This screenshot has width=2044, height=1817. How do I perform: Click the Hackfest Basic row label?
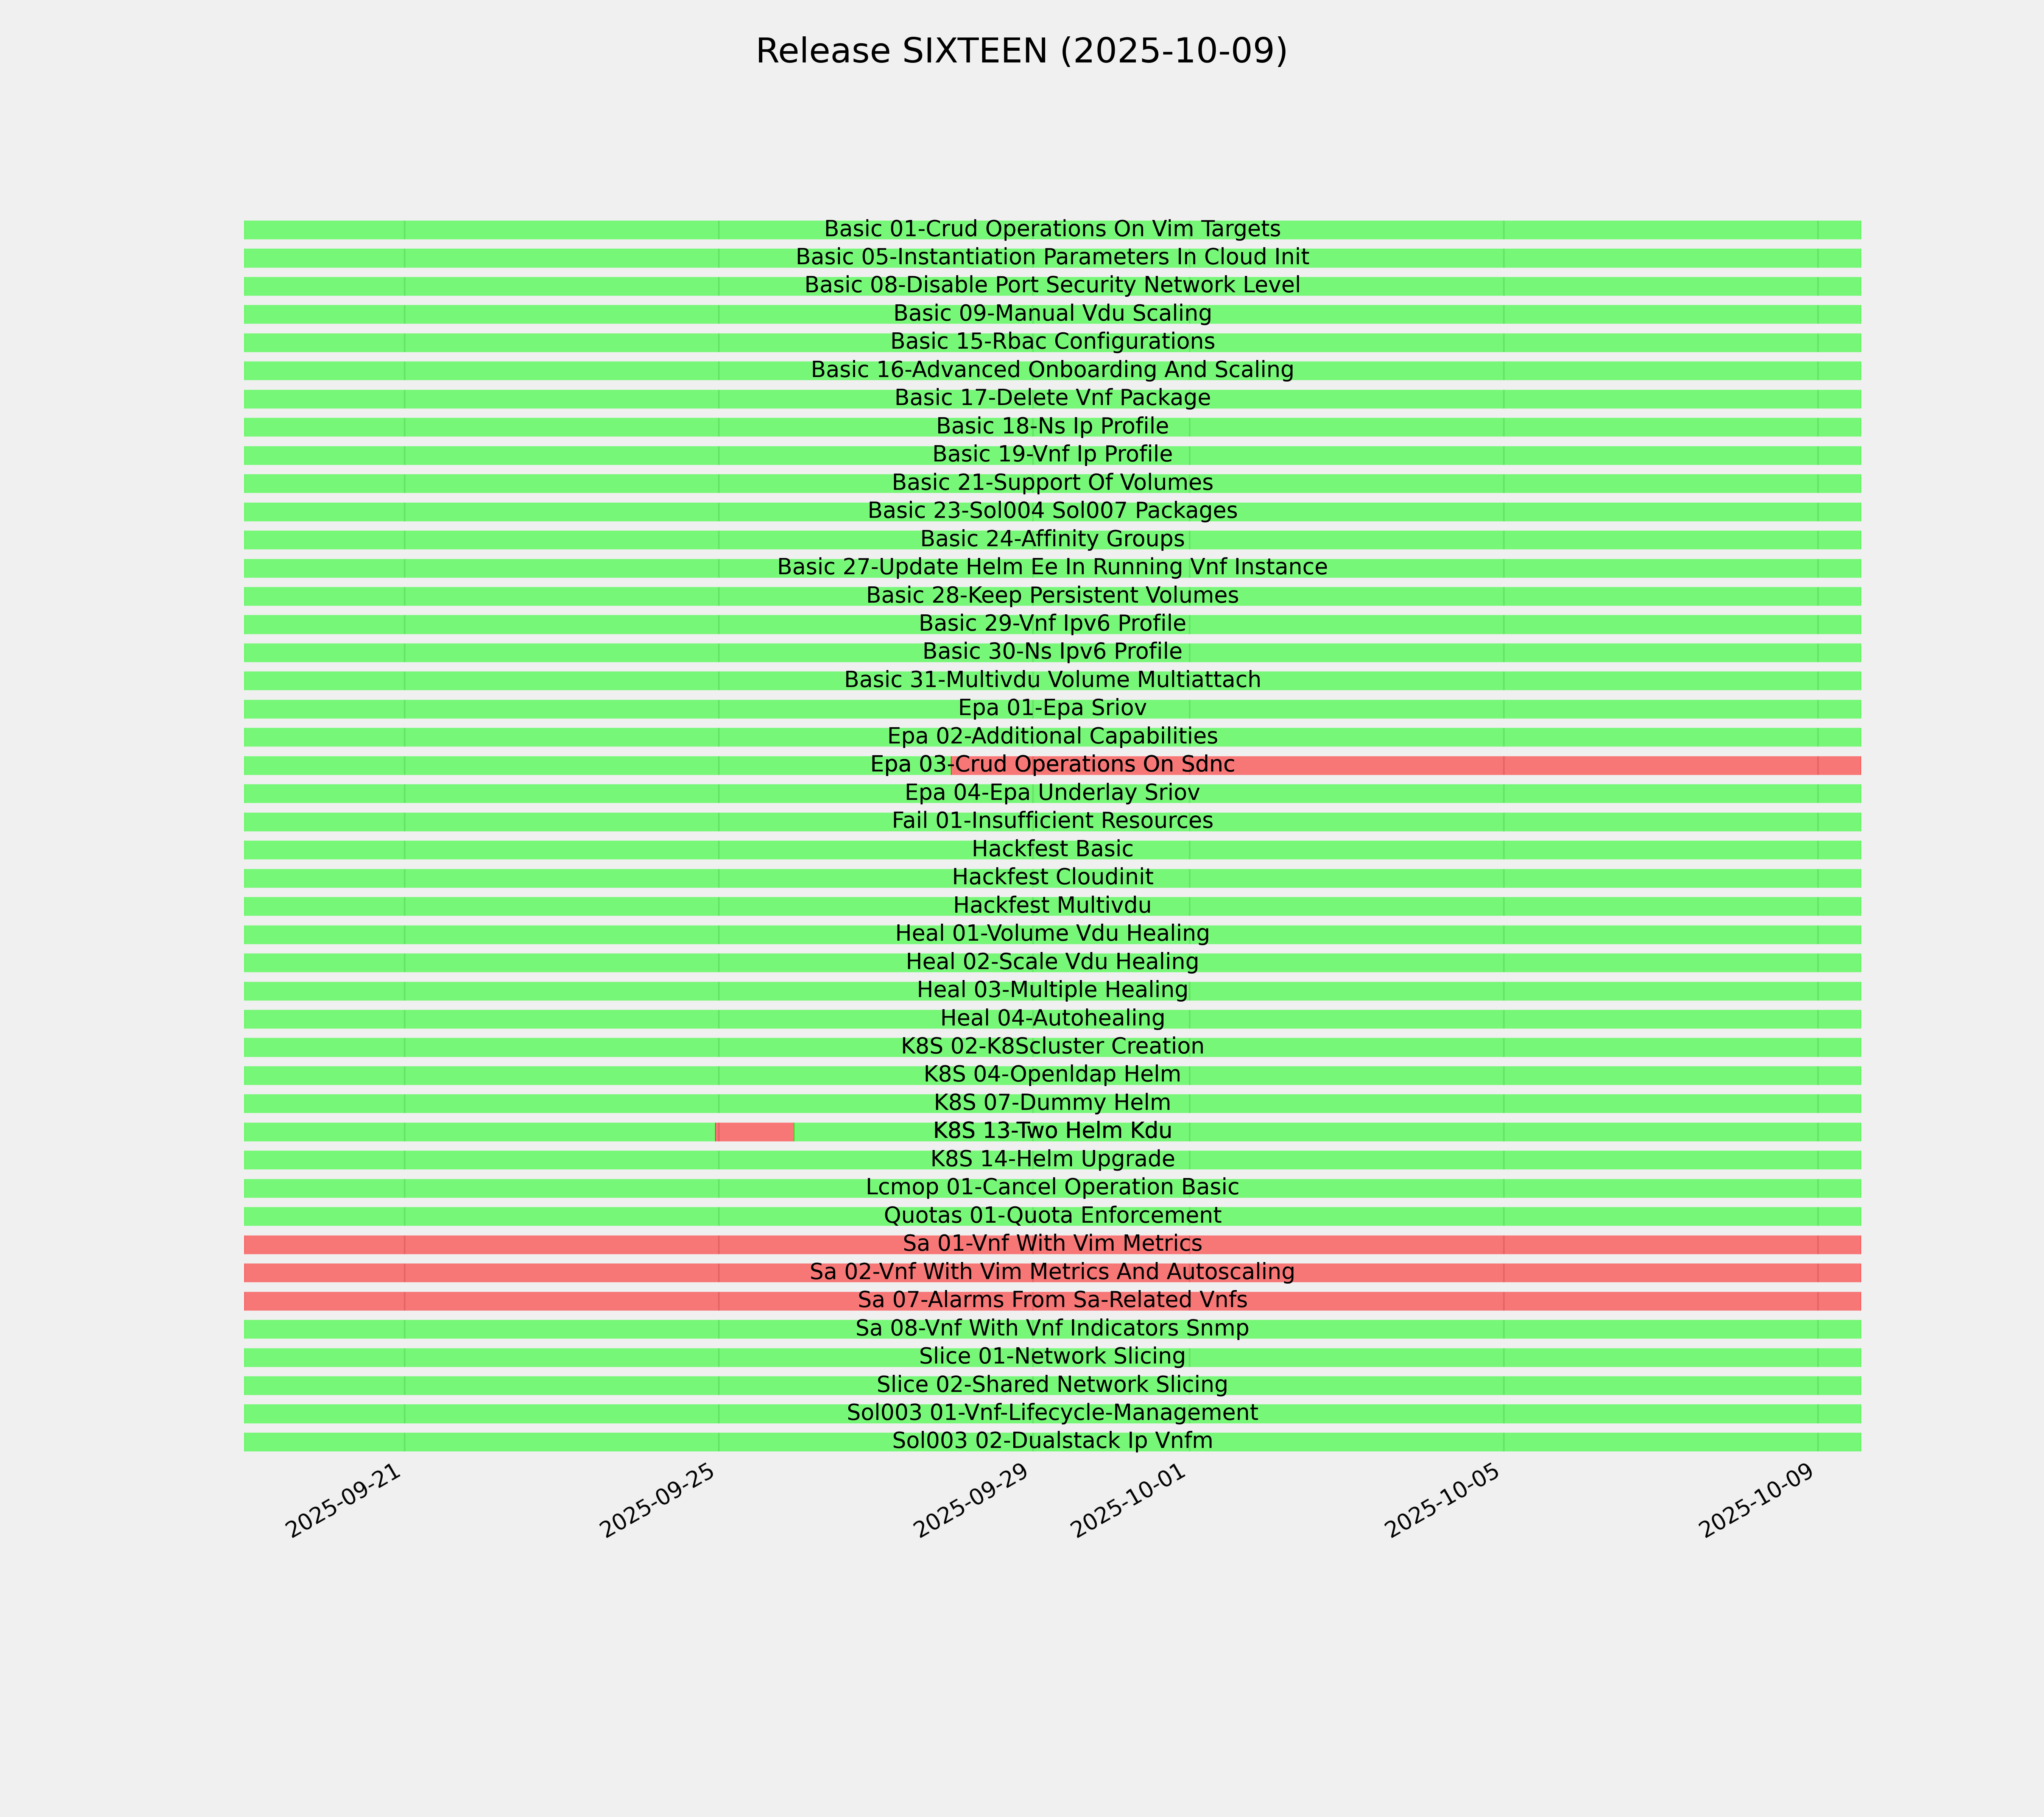(1052, 849)
